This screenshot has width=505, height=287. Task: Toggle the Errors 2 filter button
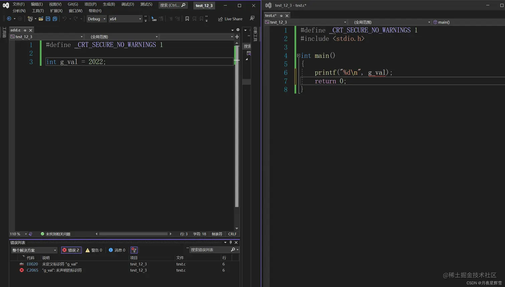pos(71,250)
